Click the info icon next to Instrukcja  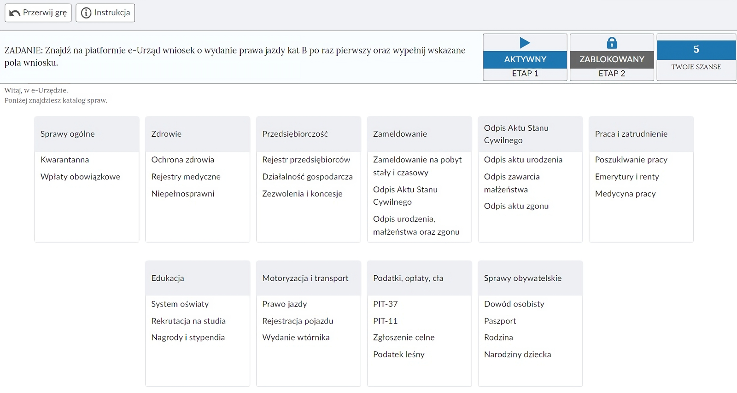coord(86,13)
